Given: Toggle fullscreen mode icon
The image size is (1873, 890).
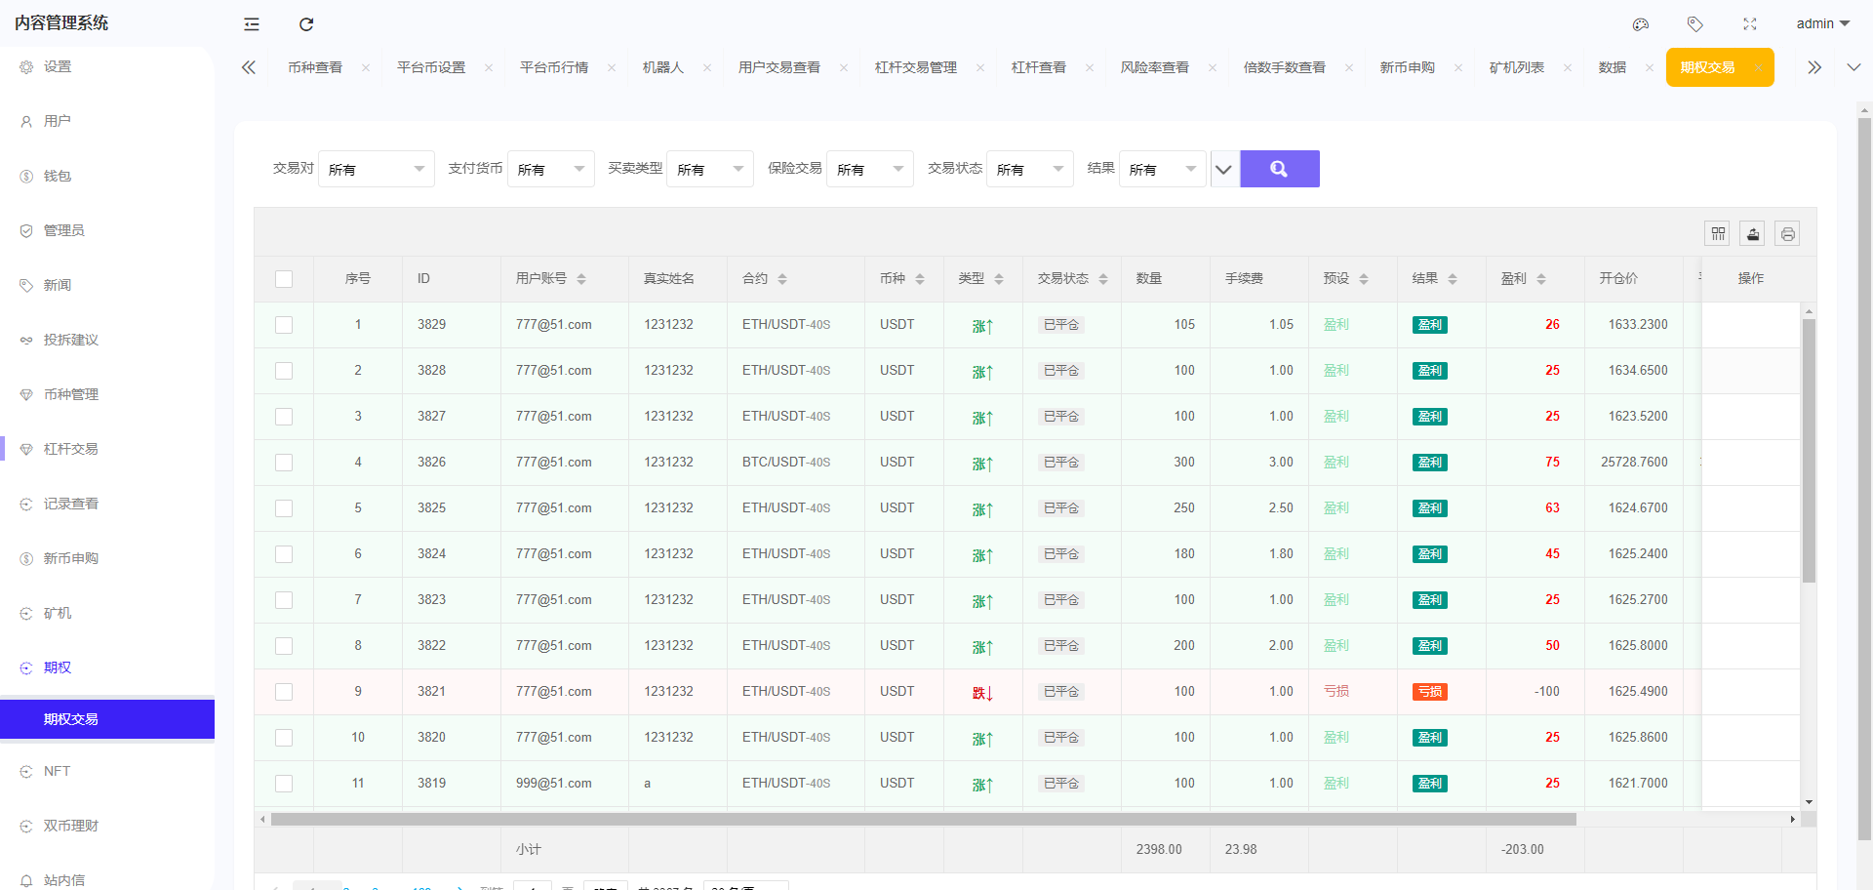Looking at the screenshot, I should [x=1749, y=24].
